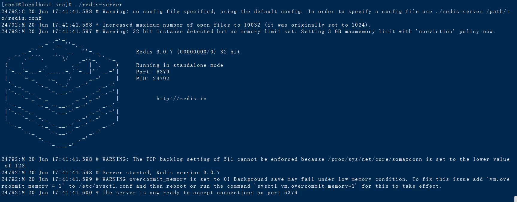Click the ./redis-server command at the prompt
Viewport: 517px width, 202px height.
[99, 5]
